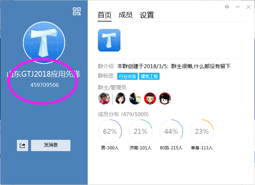Click the 群介绍 label
Screen dimensions: 255x185
click(106, 66)
